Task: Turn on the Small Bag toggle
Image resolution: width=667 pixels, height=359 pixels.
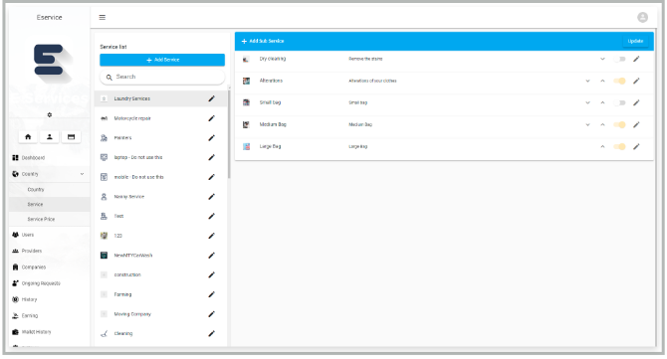Action: pyautogui.click(x=620, y=102)
